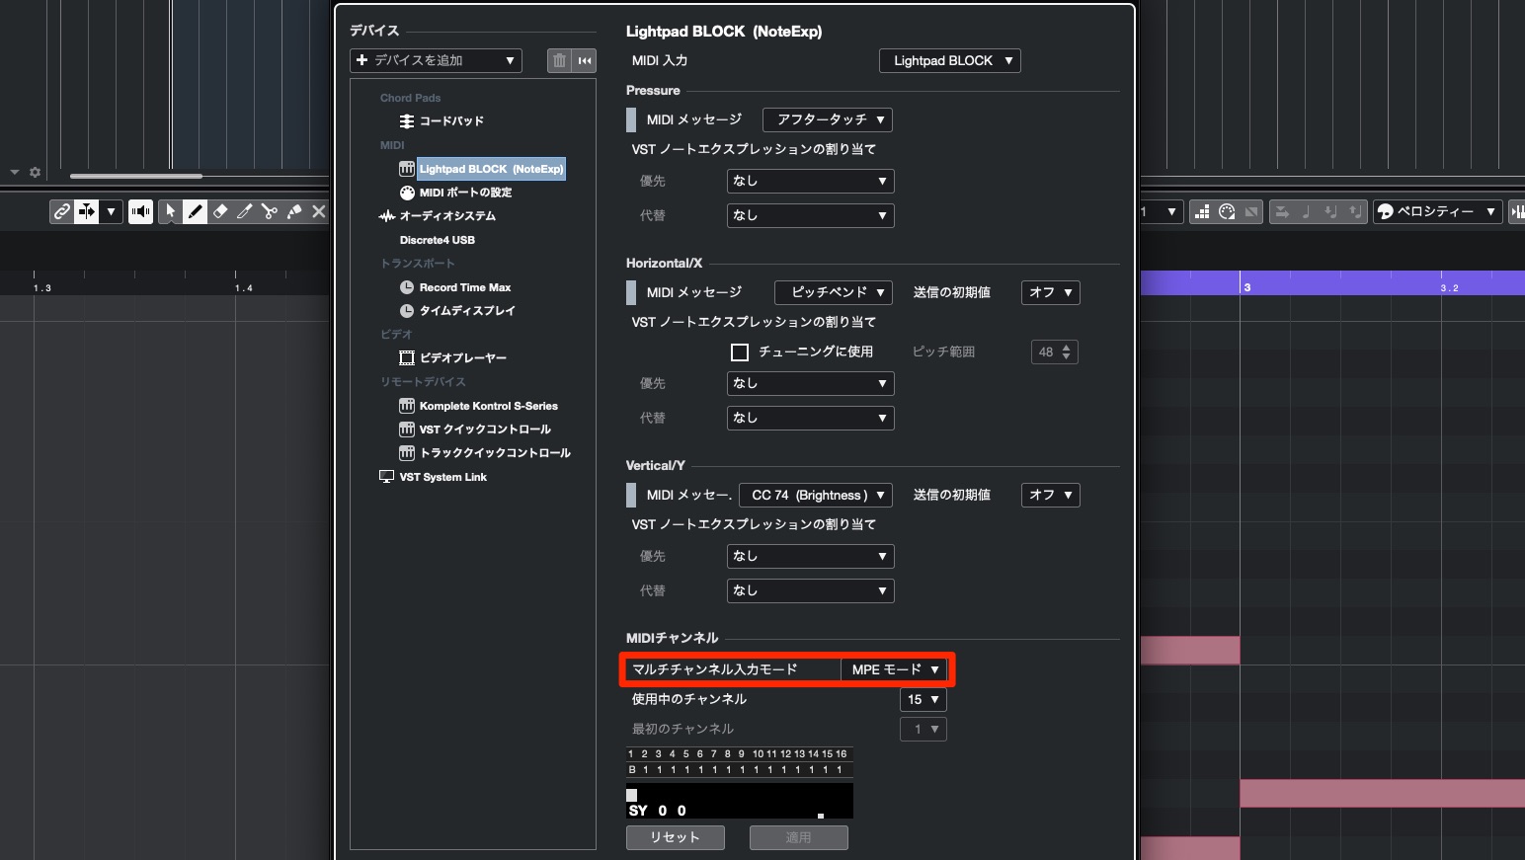Open Horizontal/X 送信の初期値 オフ dropdown
This screenshot has height=860, width=1525.
1050,292
